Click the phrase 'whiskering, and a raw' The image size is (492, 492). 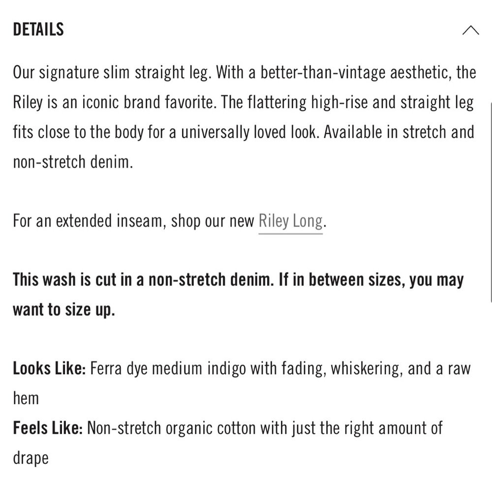pyautogui.click(x=400, y=369)
